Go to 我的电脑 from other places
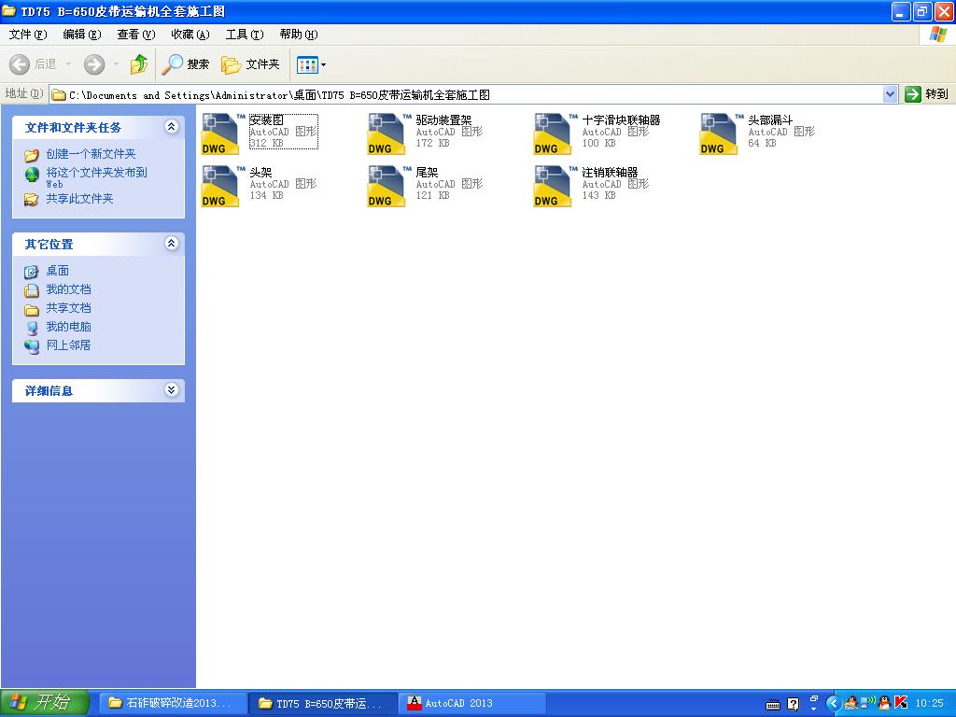This screenshot has height=717, width=956. [x=68, y=327]
